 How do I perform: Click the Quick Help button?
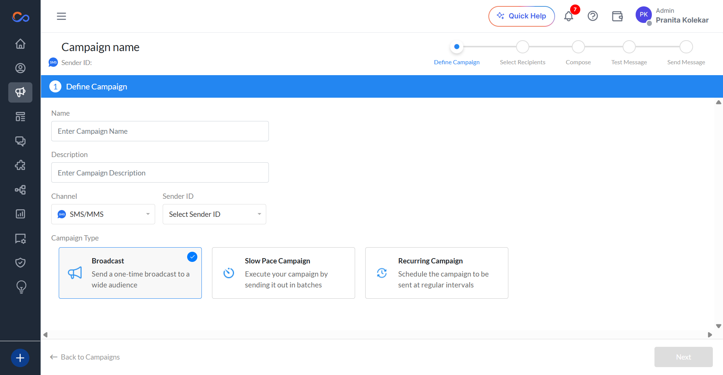tap(522, 16)
